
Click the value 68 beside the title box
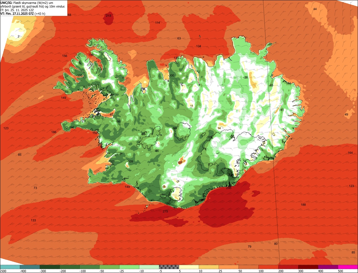(x=69, y=15)
